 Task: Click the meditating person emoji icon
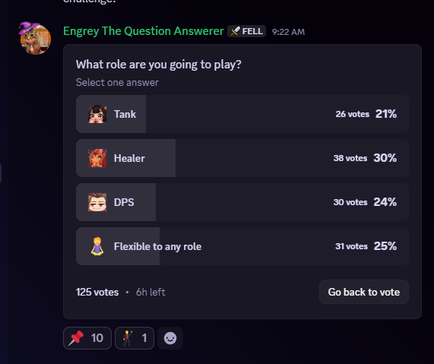point(97,246)
